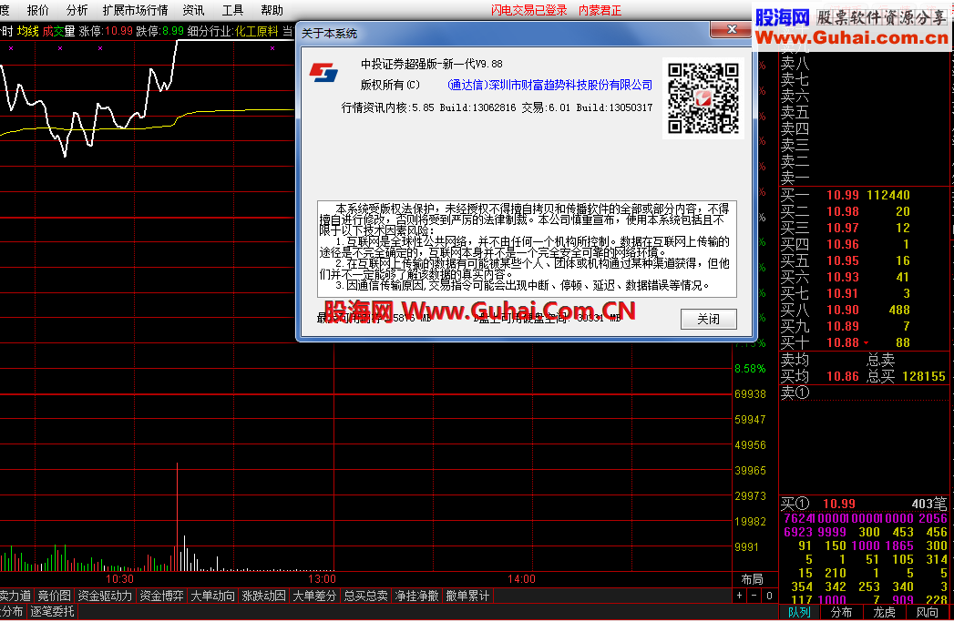Select the 买六 bid price 10.93

click(843, 277)
